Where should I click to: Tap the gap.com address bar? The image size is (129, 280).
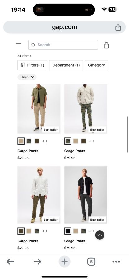[65, 27]
